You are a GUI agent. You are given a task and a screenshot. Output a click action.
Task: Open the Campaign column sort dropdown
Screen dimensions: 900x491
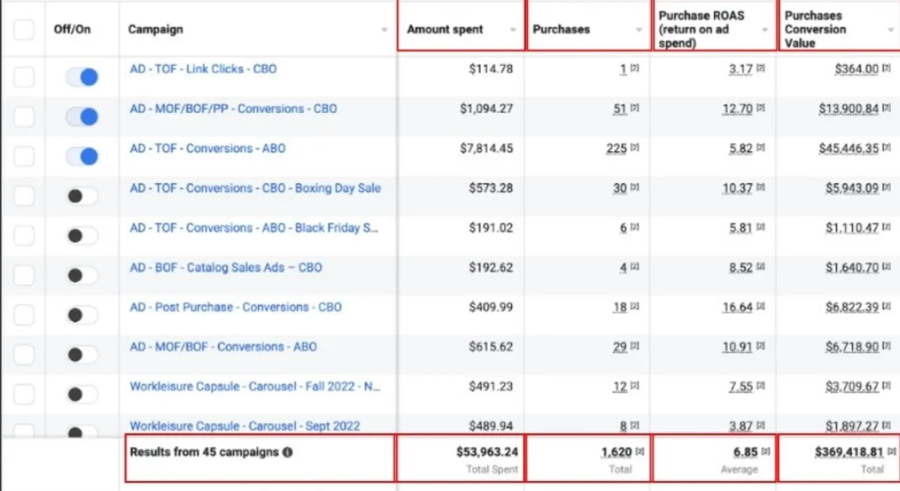tap(384, 30)
